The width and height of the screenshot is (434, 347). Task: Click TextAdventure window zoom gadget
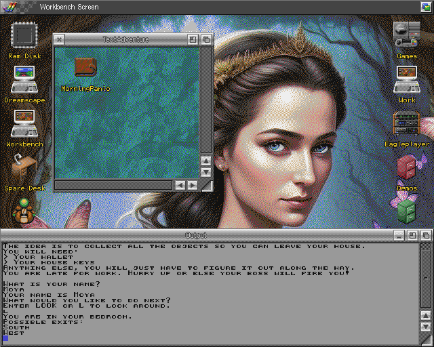pyautogui.click(x=193, y=39)
